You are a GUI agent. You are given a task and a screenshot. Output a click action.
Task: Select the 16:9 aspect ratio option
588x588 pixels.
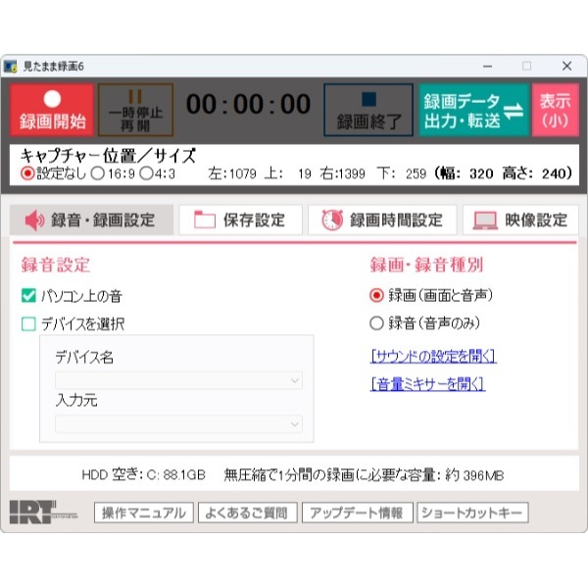(97, 173)
